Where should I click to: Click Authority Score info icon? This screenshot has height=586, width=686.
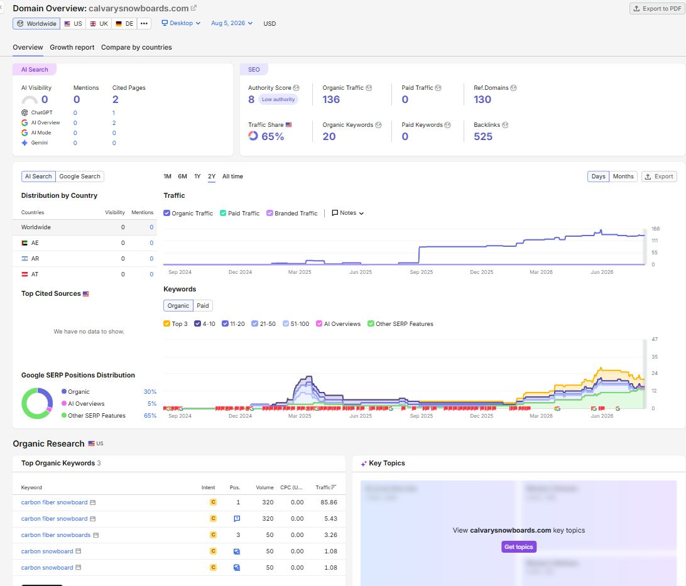[296, 88]
